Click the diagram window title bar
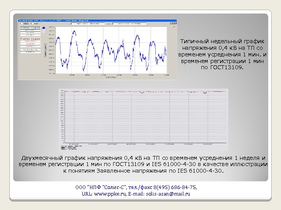 click(x=97, y=21)
